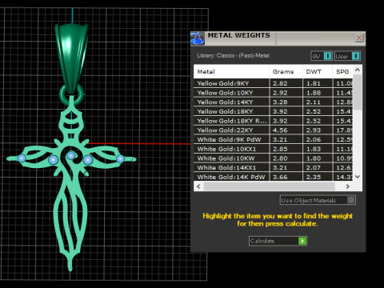
Task: Sort by the DWT column header
Action: coord(318,71)
